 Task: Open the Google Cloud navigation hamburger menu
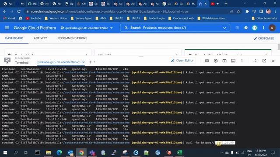tap(7, 28)
